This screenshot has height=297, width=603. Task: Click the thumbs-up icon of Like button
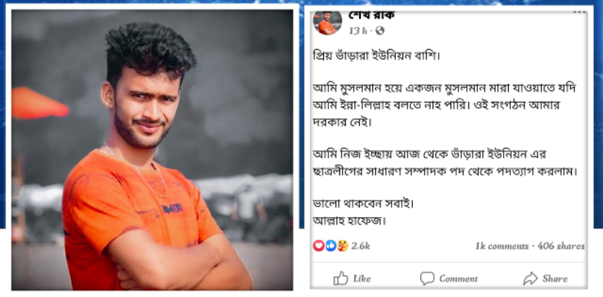point(341,278)
